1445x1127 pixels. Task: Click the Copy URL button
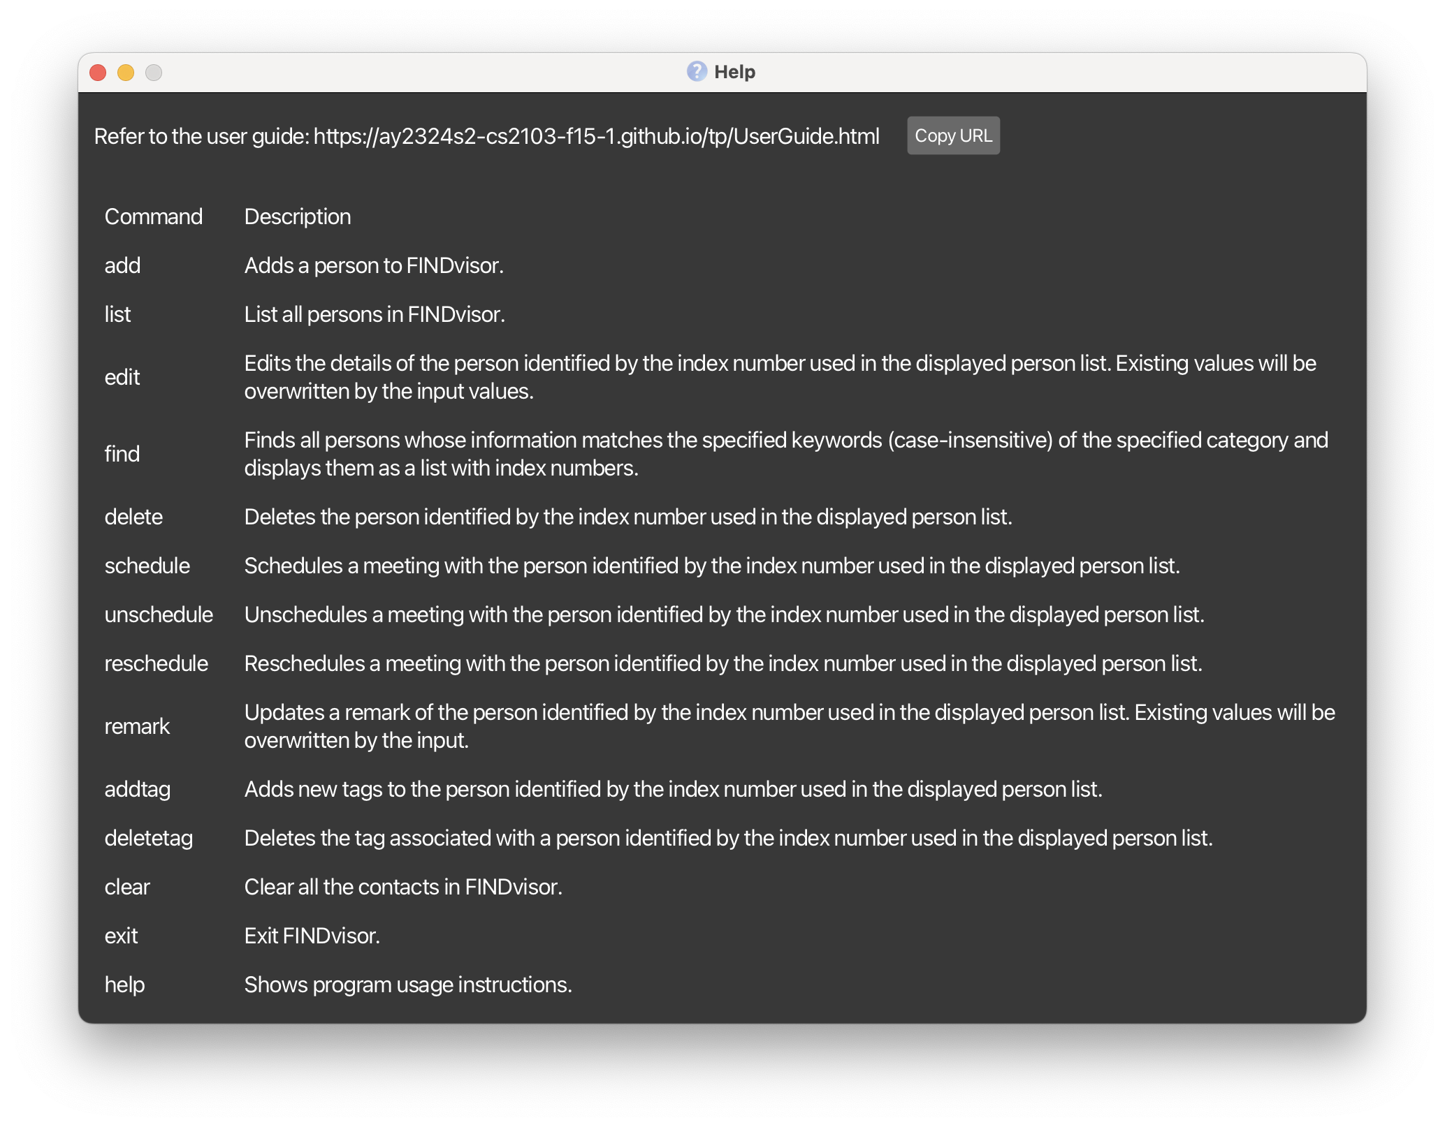(x=952, y=135)
